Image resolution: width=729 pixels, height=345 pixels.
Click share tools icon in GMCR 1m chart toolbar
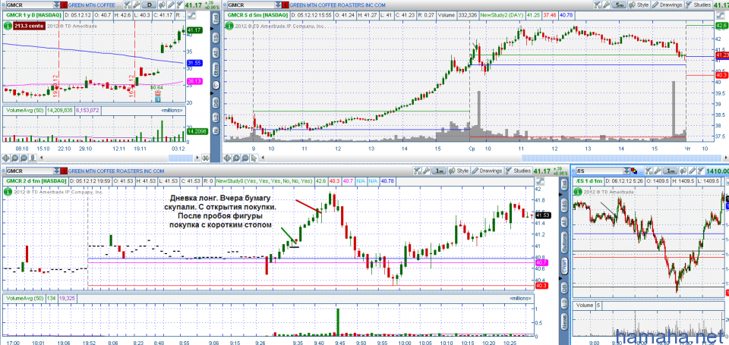point(417,171)
